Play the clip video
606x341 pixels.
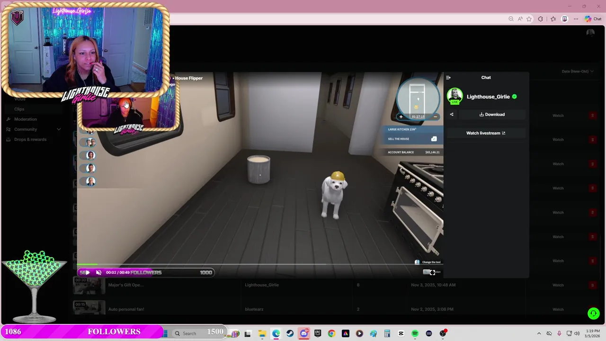[87, 272]
